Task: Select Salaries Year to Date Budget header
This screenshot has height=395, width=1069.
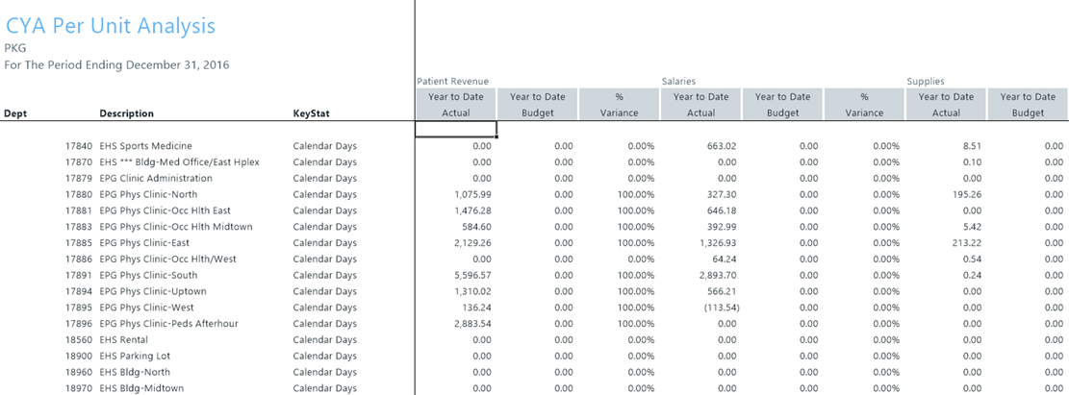Action: tap(782, 105)
